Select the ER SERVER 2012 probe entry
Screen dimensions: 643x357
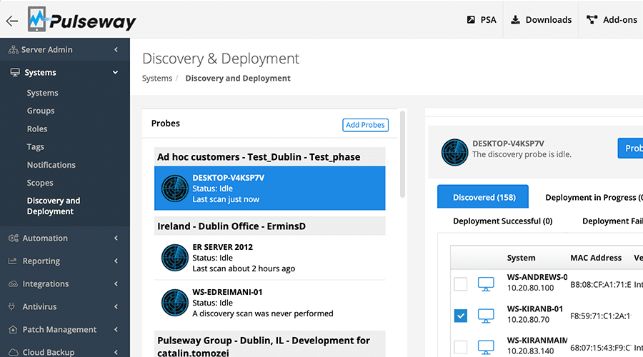pos(270,258)
